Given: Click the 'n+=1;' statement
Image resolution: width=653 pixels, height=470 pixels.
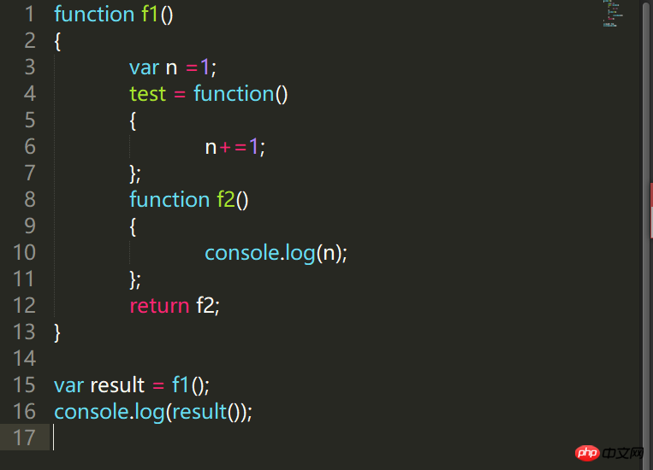Looking at the screenshot, I should pos(234,147).
